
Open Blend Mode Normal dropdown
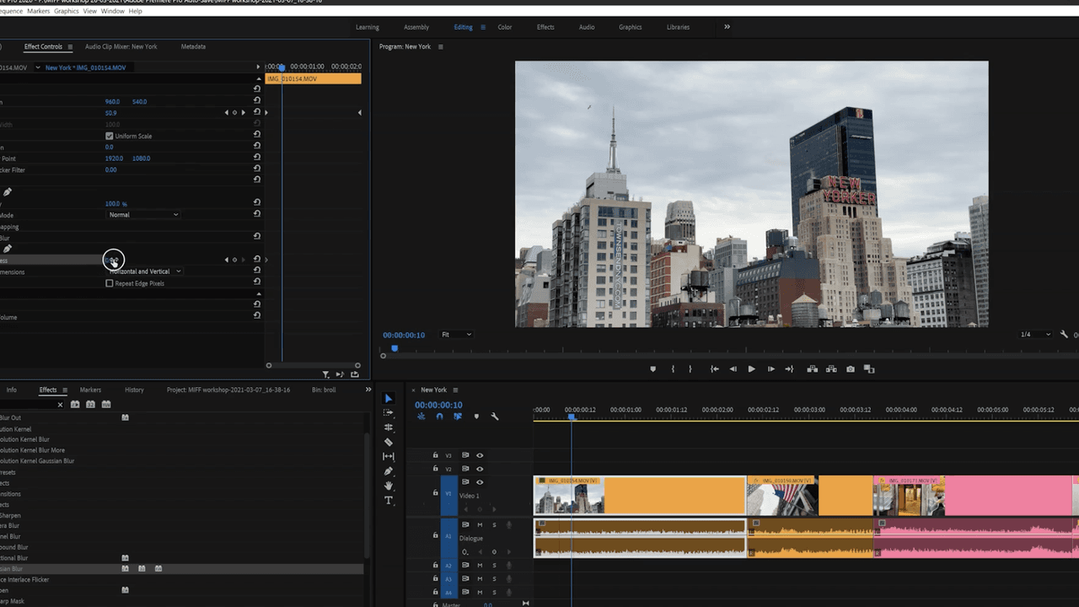(x=144, y=215)
